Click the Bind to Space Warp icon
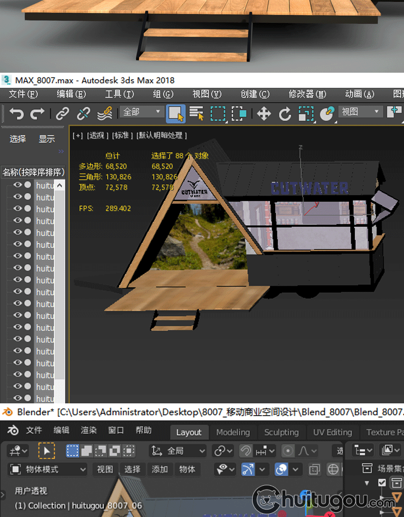Screen dimensions: 404x517 (105, 114)
